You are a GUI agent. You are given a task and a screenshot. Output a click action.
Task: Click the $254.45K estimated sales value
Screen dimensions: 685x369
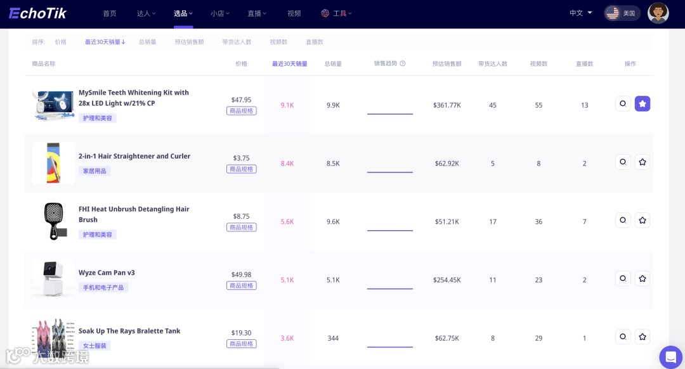447,280
